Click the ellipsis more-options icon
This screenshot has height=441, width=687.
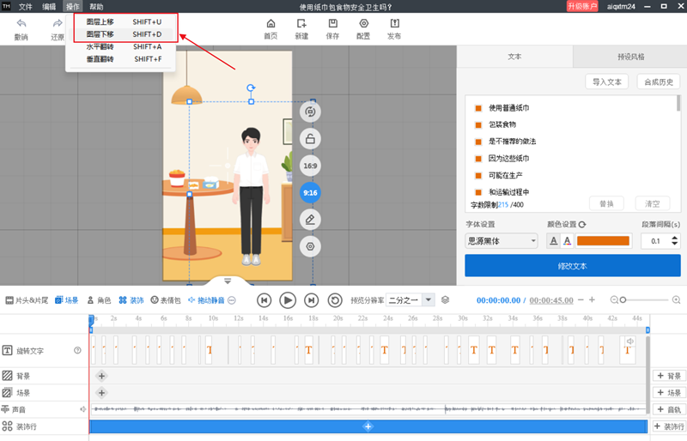(x=232, y=300)
